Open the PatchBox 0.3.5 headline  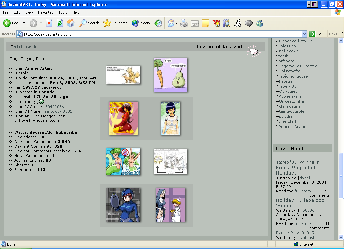pos(295,233)
